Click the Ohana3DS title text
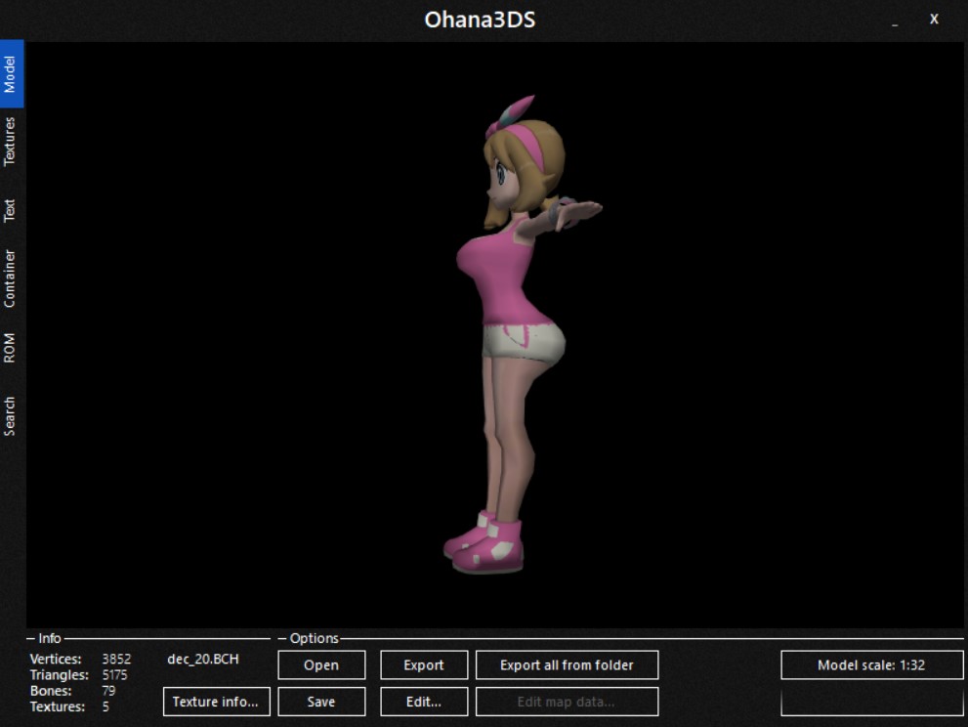Viewport: 968px width, 727px height. pyautogui.click(x=480, y=20)
